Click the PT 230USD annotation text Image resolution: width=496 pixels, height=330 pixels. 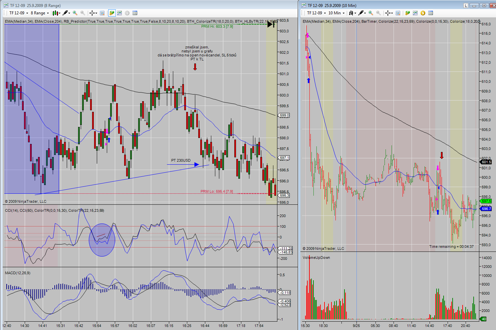(181, 160)
